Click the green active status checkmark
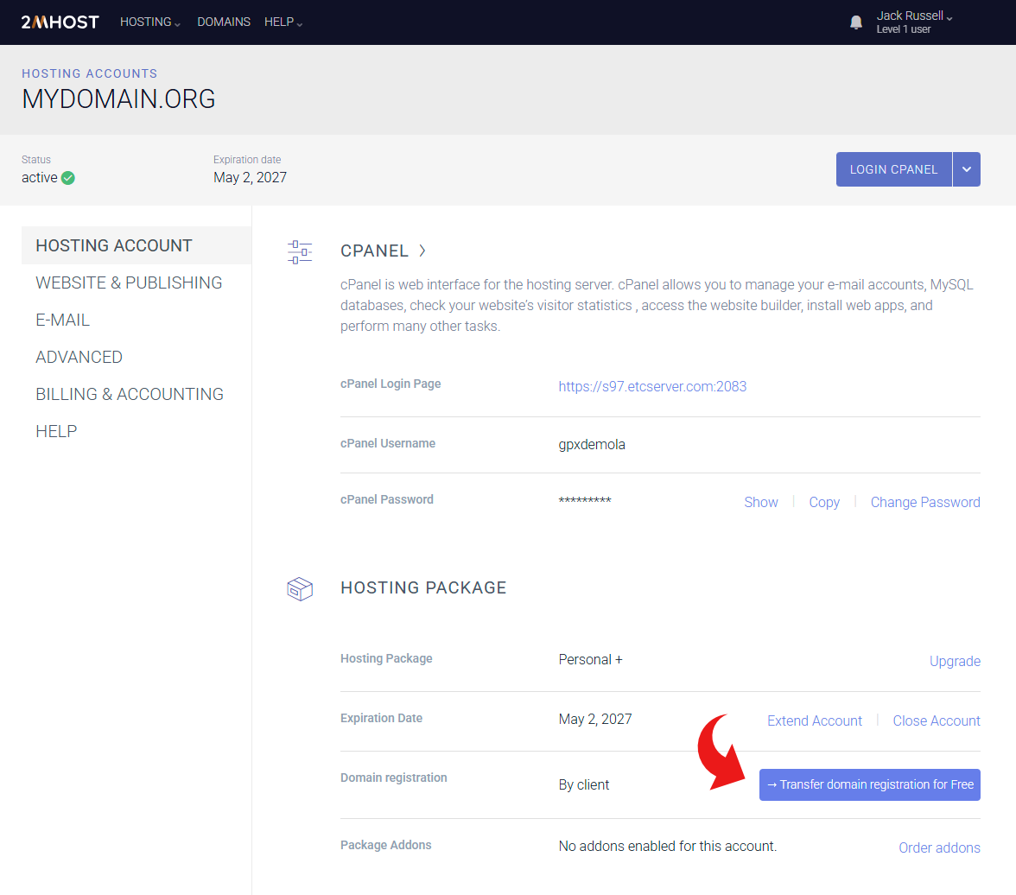 (68, 178)
